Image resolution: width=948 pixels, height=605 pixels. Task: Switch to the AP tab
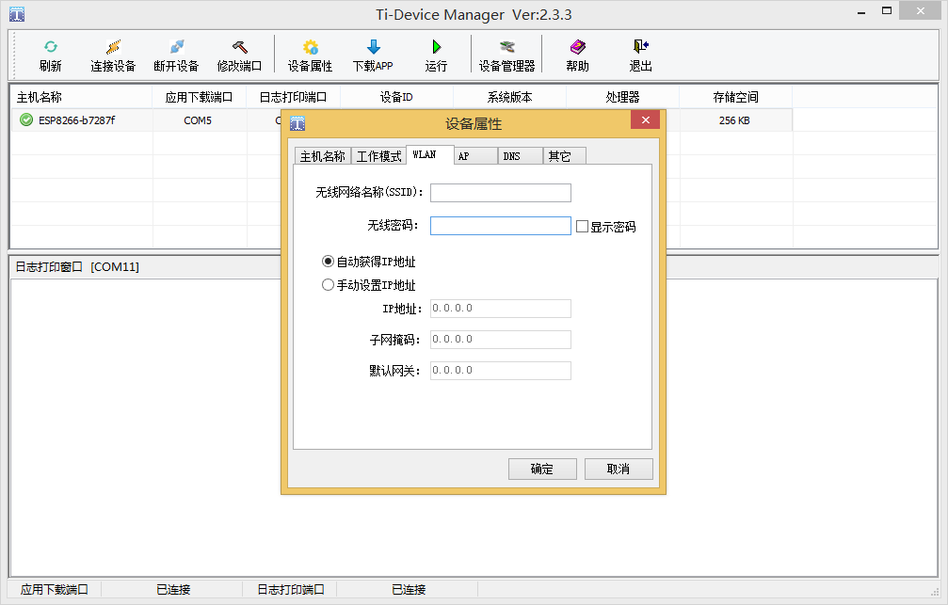(x=475, y=156)
